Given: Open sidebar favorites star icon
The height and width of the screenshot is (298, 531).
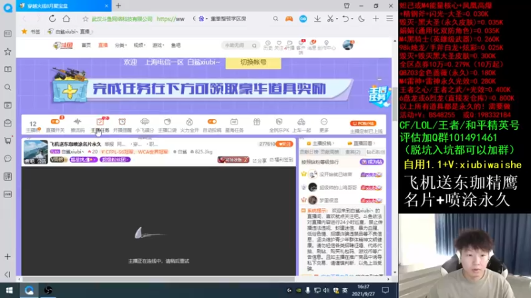Looking at the screenshot, I should (x=8, y=52).
